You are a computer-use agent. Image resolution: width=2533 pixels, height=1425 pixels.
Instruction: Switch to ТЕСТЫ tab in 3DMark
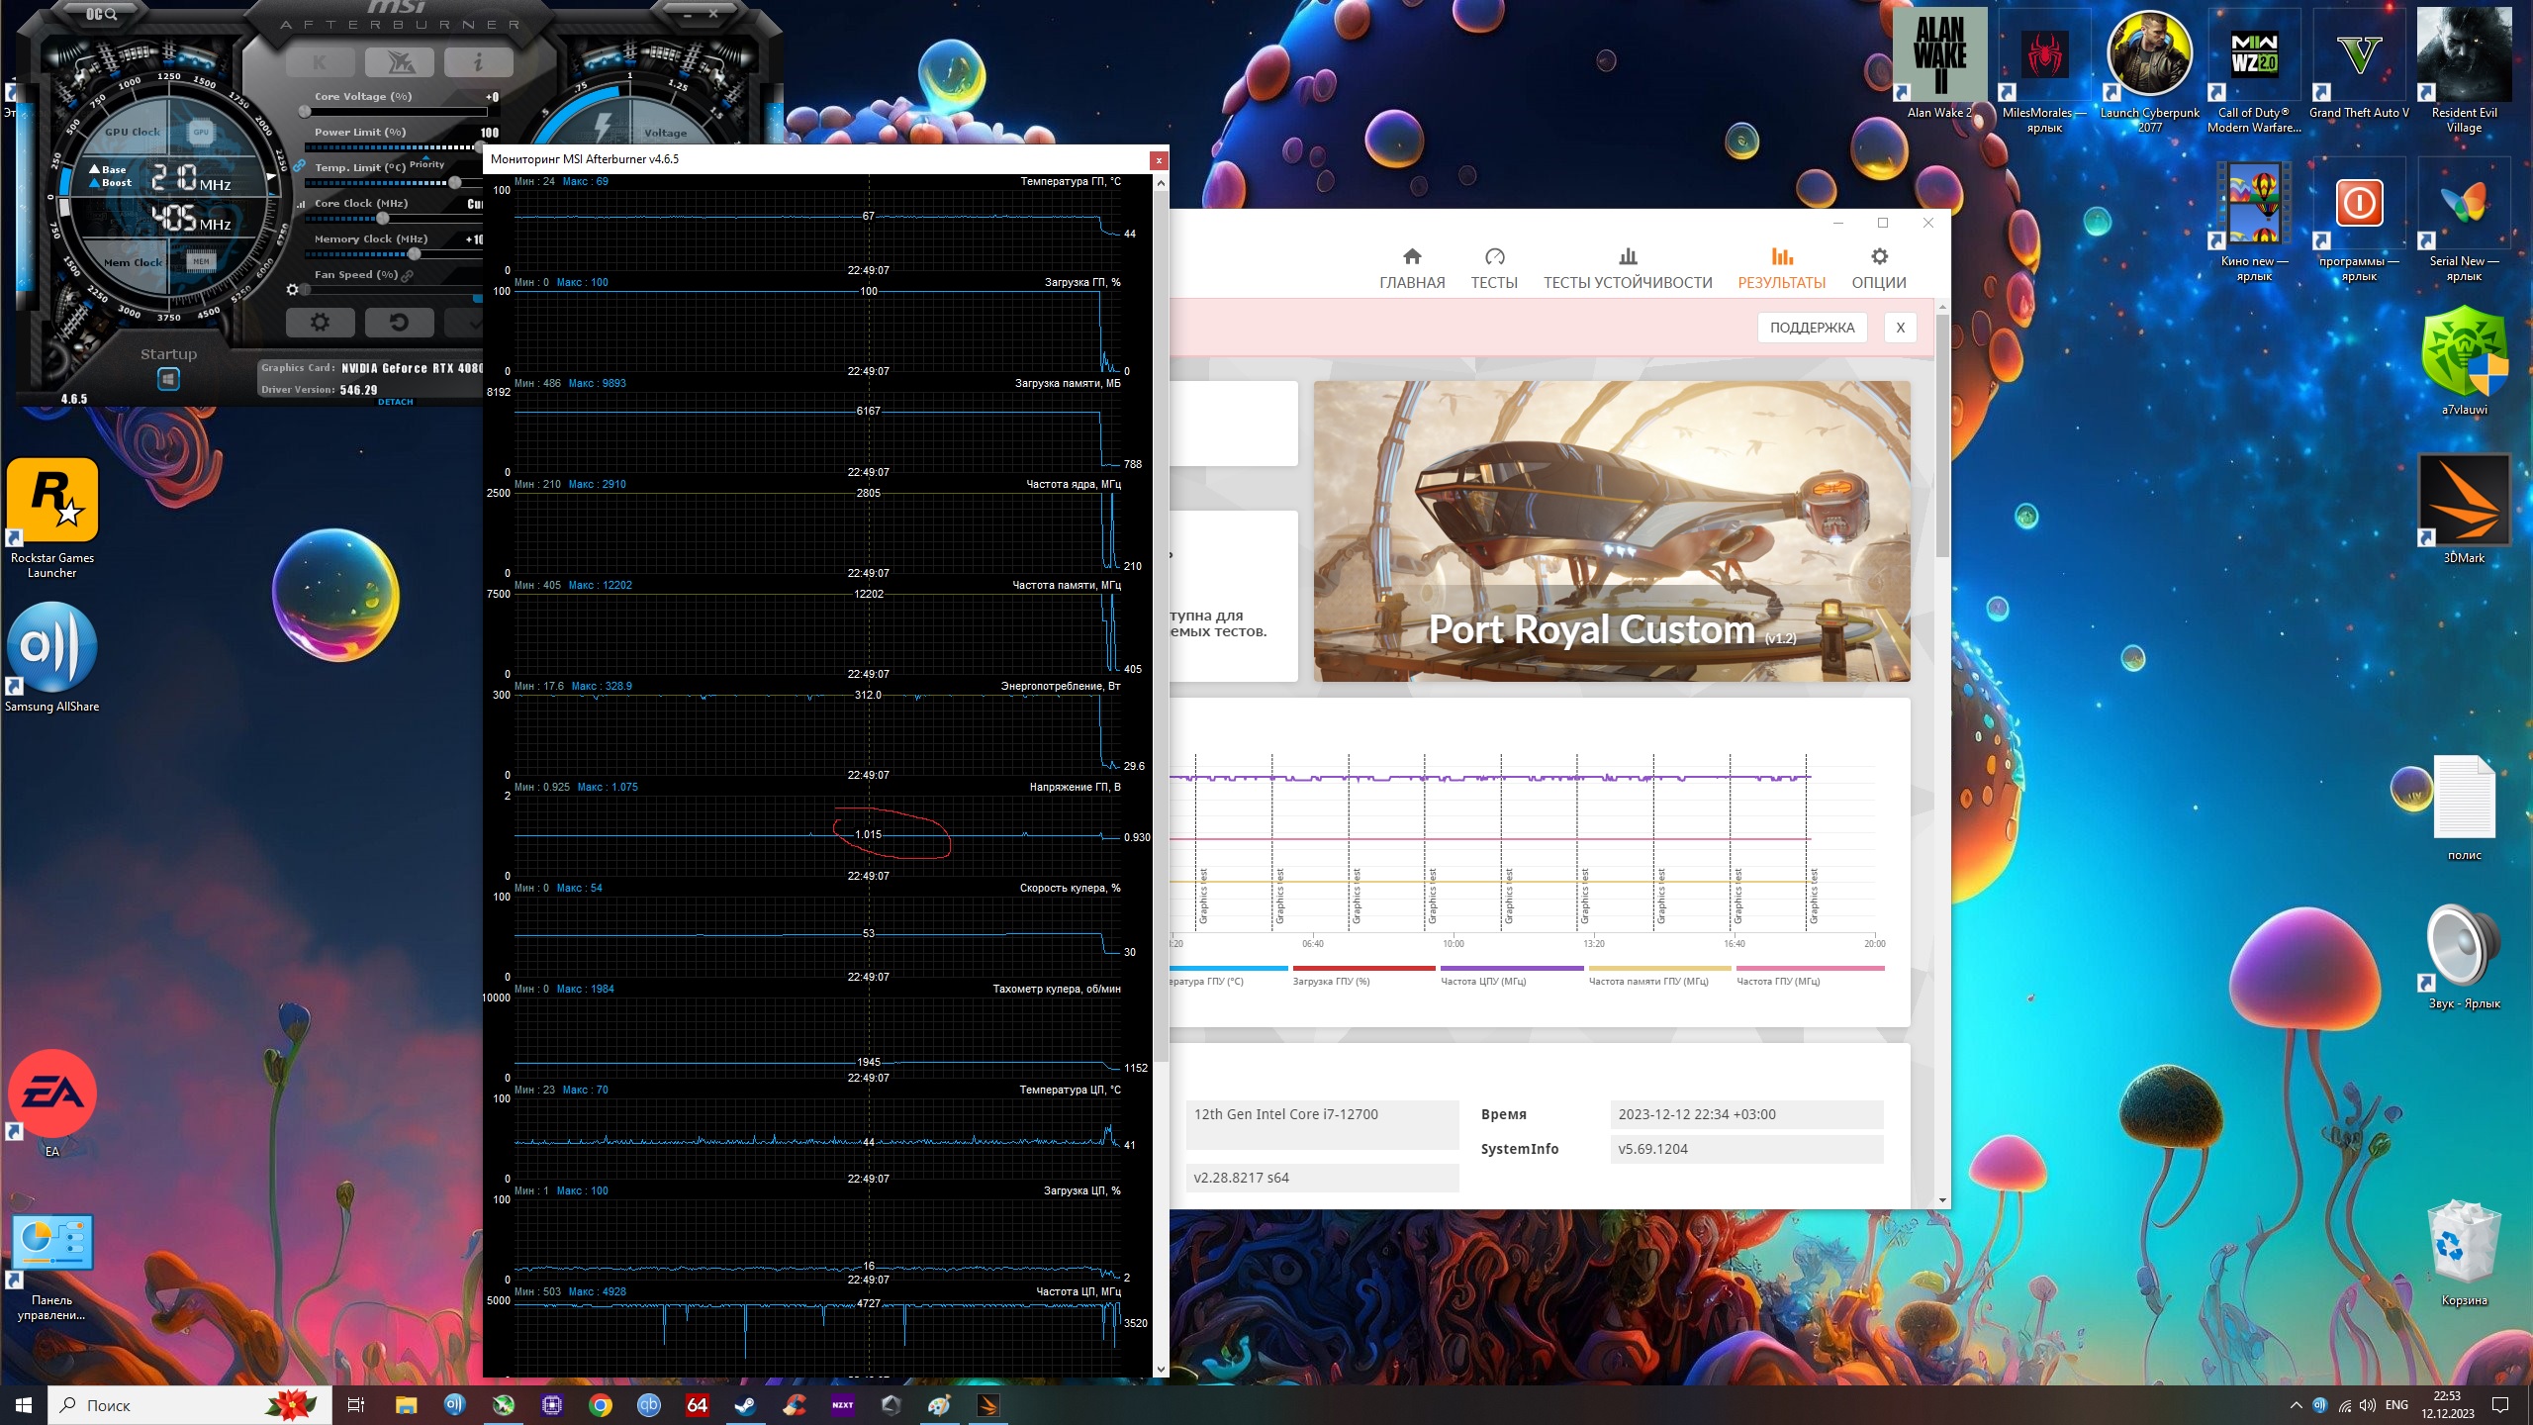[1493, 269]
